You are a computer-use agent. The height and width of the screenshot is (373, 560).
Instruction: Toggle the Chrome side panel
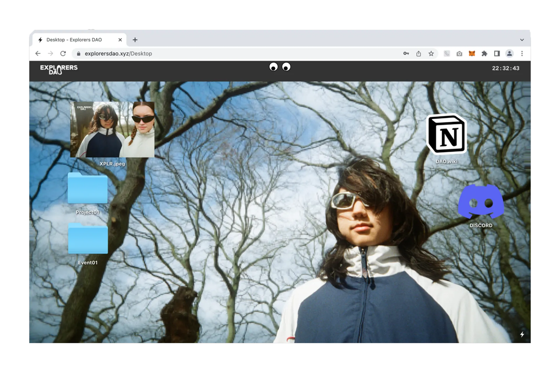pyautogui.click(x=497, y=54)
